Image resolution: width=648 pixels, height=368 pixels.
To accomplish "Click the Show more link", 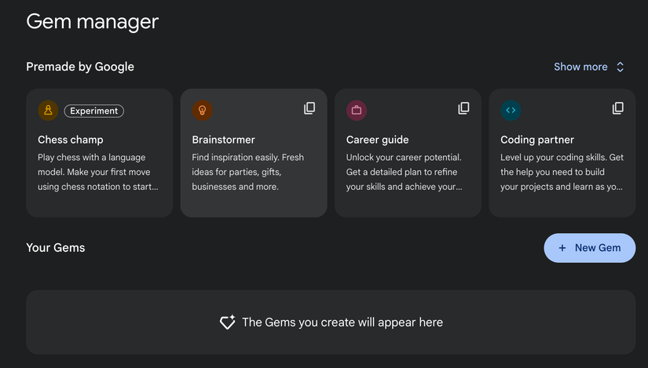I will click(580, 67).
